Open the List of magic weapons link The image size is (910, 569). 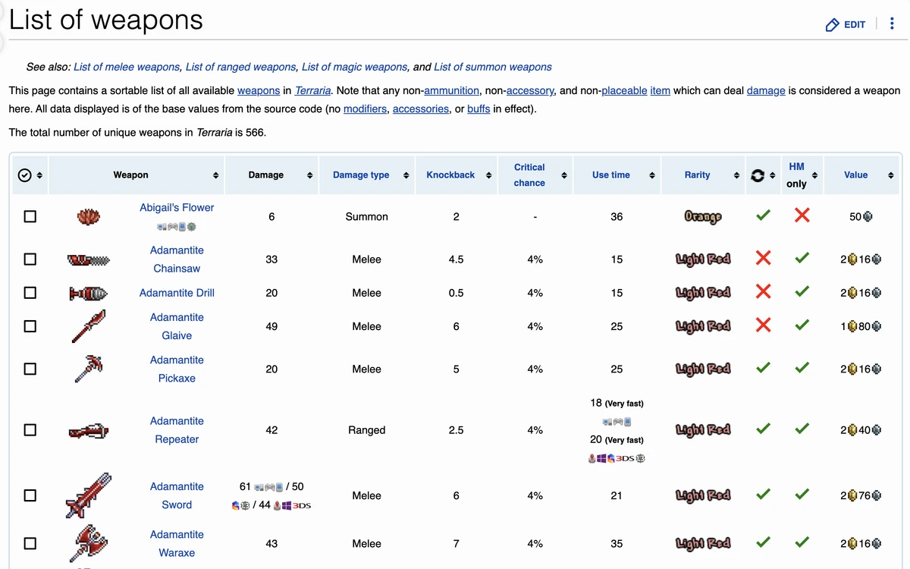click(353, 67)
